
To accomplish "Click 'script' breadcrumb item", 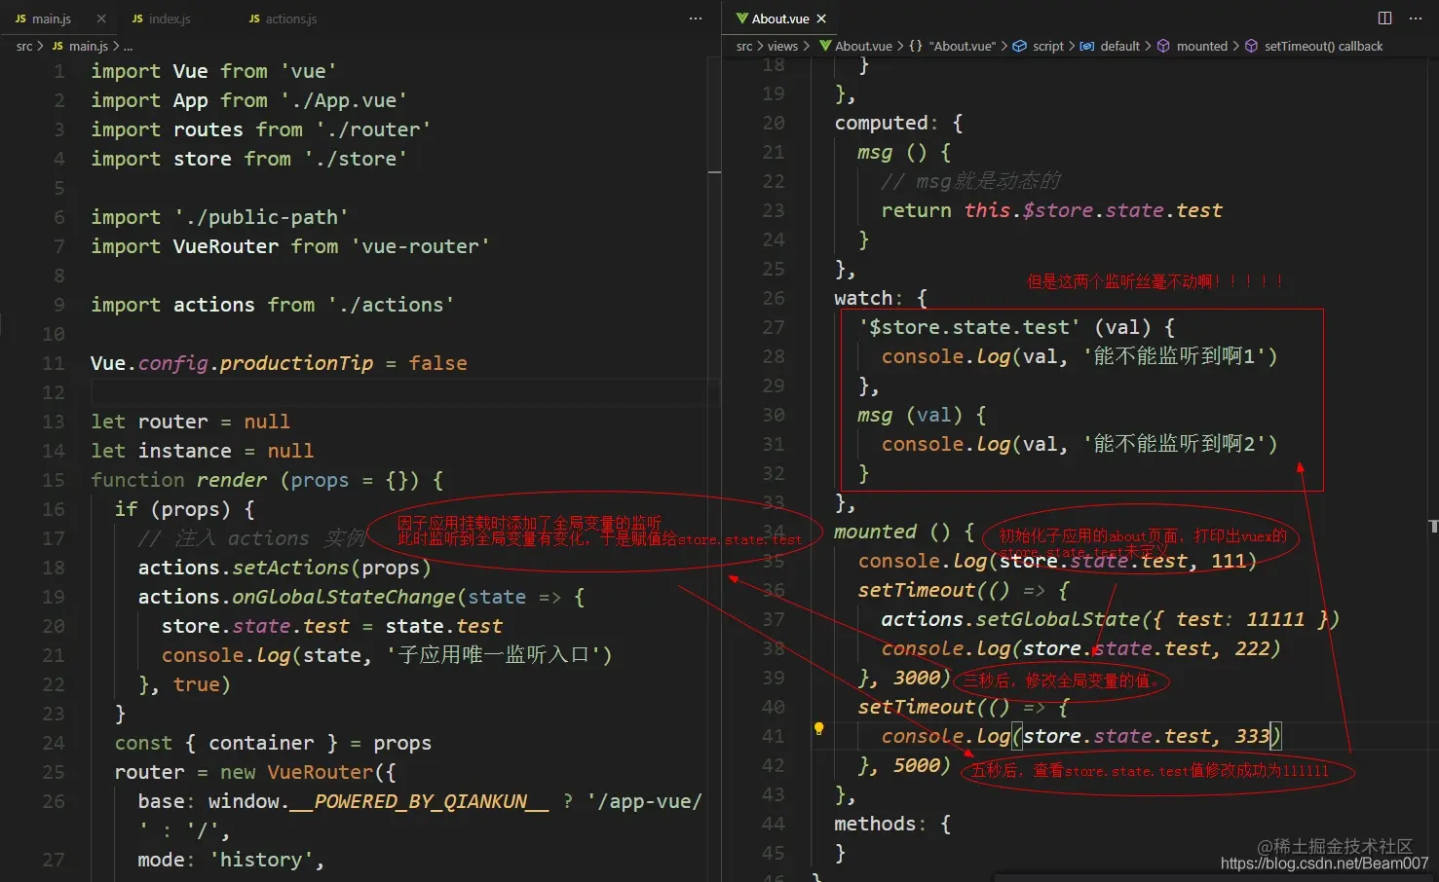I will (x=1048, y=46).
